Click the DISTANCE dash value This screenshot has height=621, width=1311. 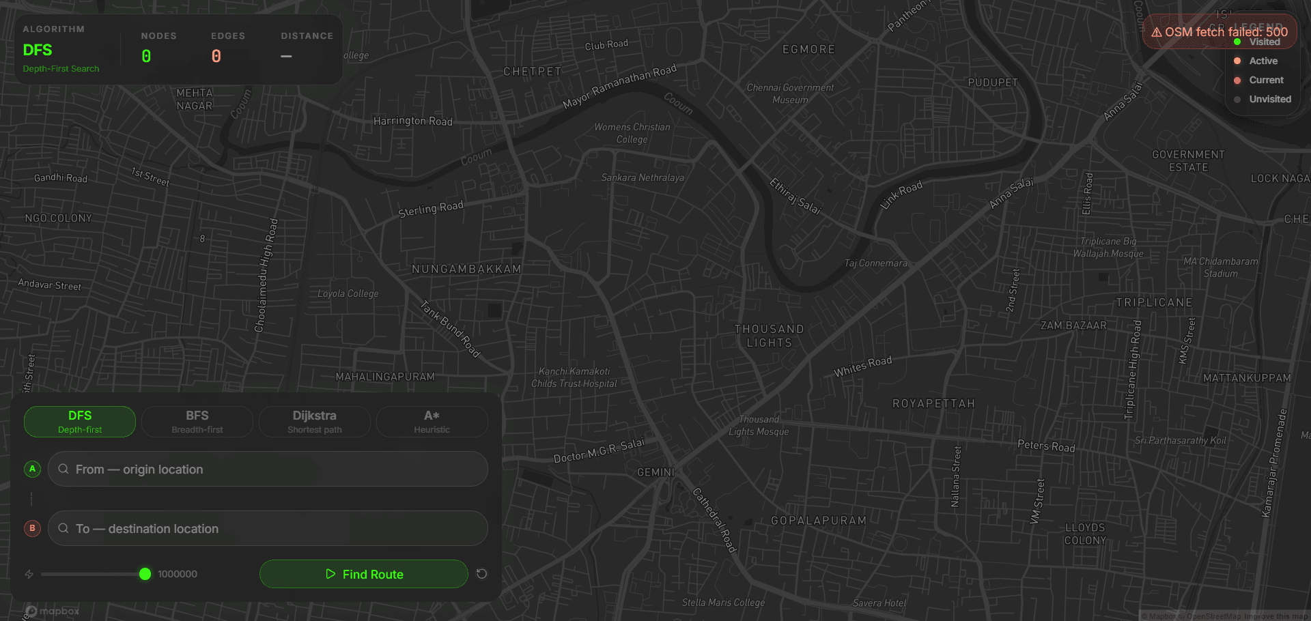(x=286, y=57)
